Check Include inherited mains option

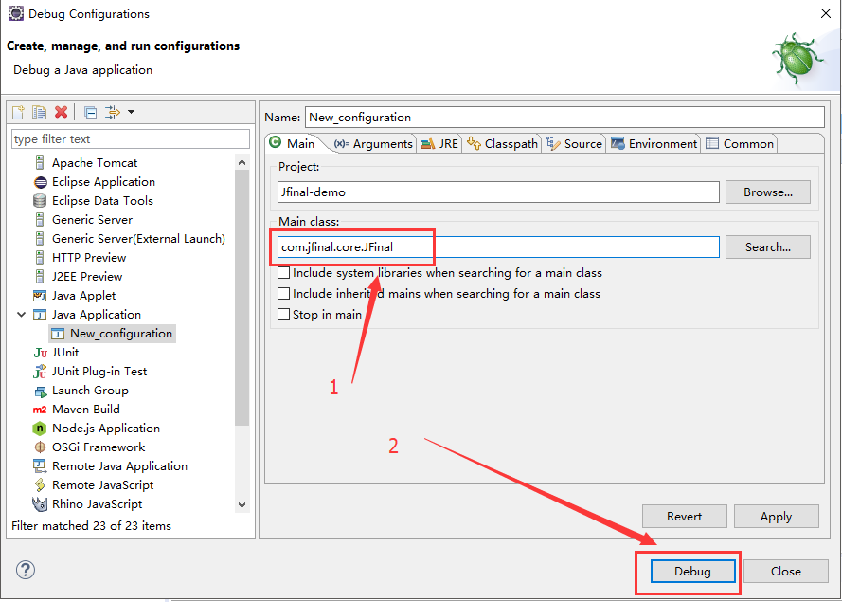pyautogui.click(x=283, y=294)
